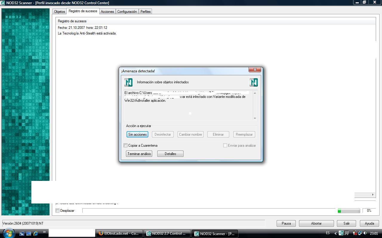
Task: Click Terminar análisis button
Action: [x=139, y=154]
